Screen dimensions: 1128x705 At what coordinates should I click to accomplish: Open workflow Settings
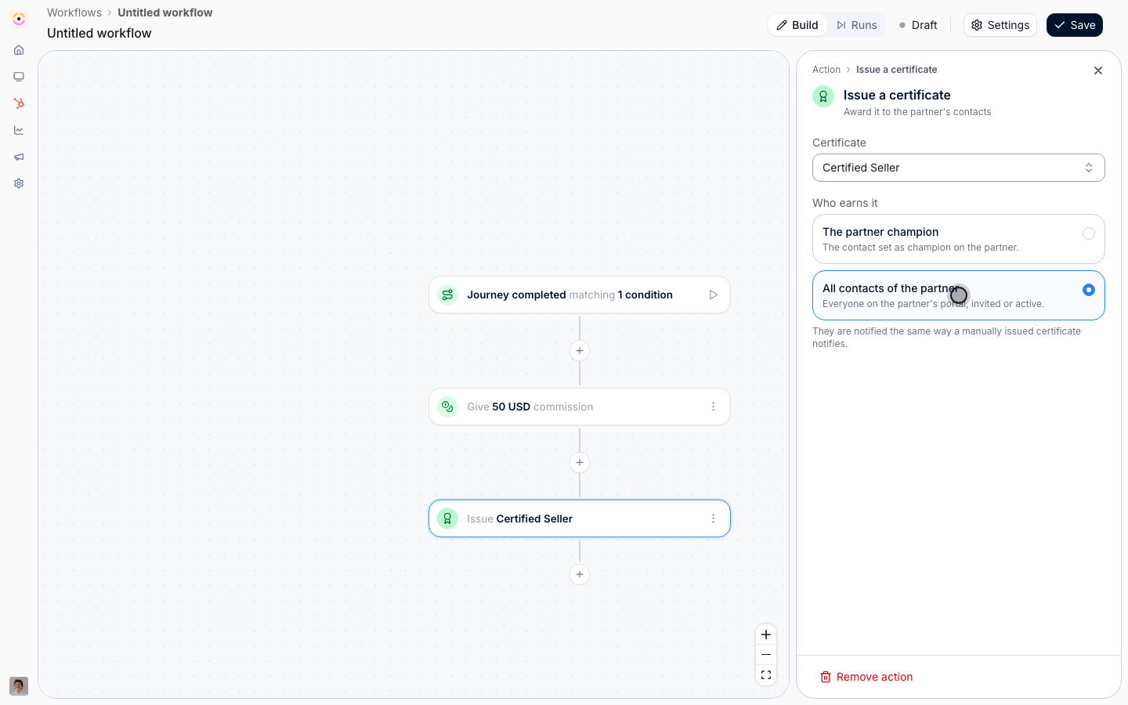(1000, 25)
